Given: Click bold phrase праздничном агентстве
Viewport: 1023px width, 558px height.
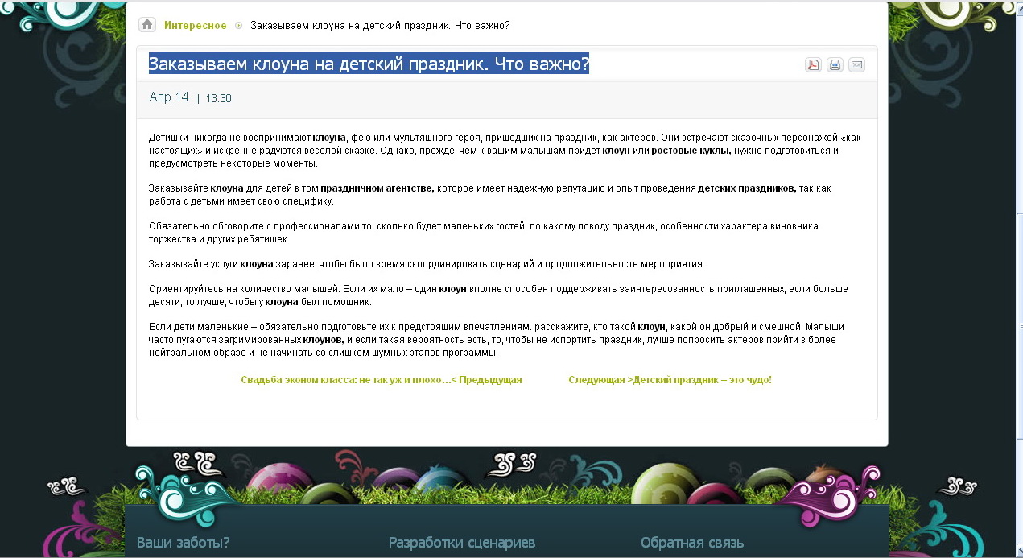Looking at the screenshot, I should [377, 188].
